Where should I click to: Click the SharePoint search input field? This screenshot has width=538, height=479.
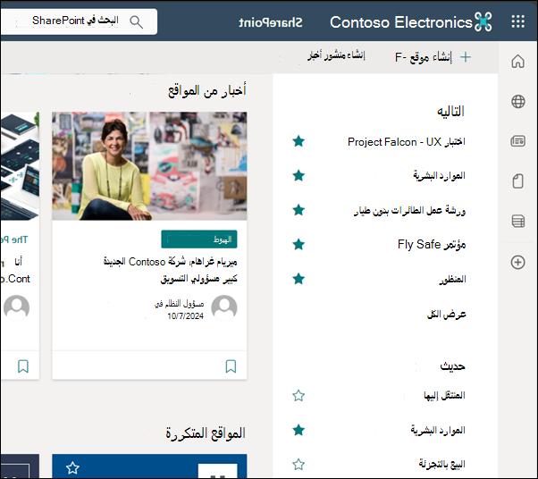point(79,21)
